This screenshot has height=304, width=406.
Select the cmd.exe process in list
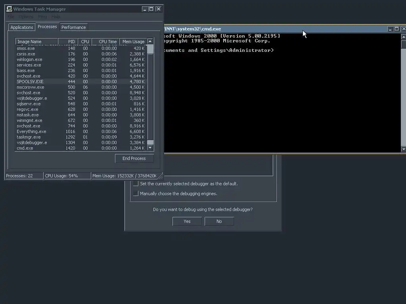81,148
